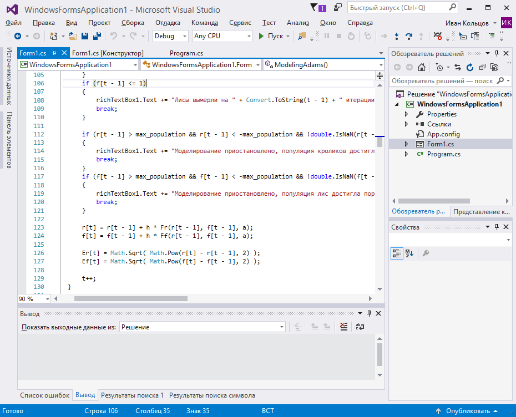Expand the Properties node in solution tree

coord(406,114)
